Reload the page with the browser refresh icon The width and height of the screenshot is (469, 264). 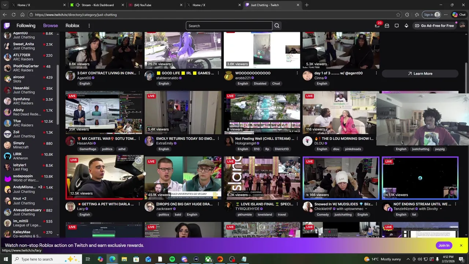[14, 15]
